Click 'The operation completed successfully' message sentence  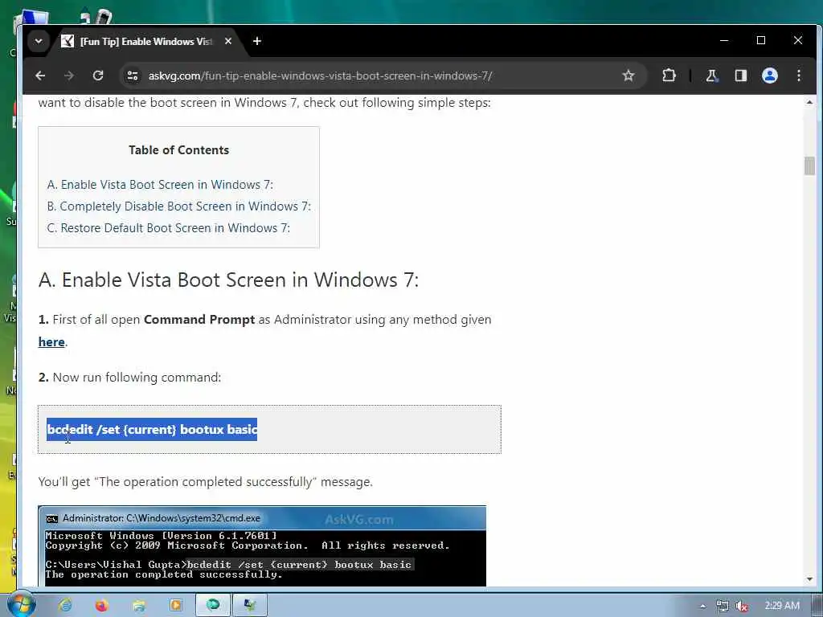tap(205, 482)
